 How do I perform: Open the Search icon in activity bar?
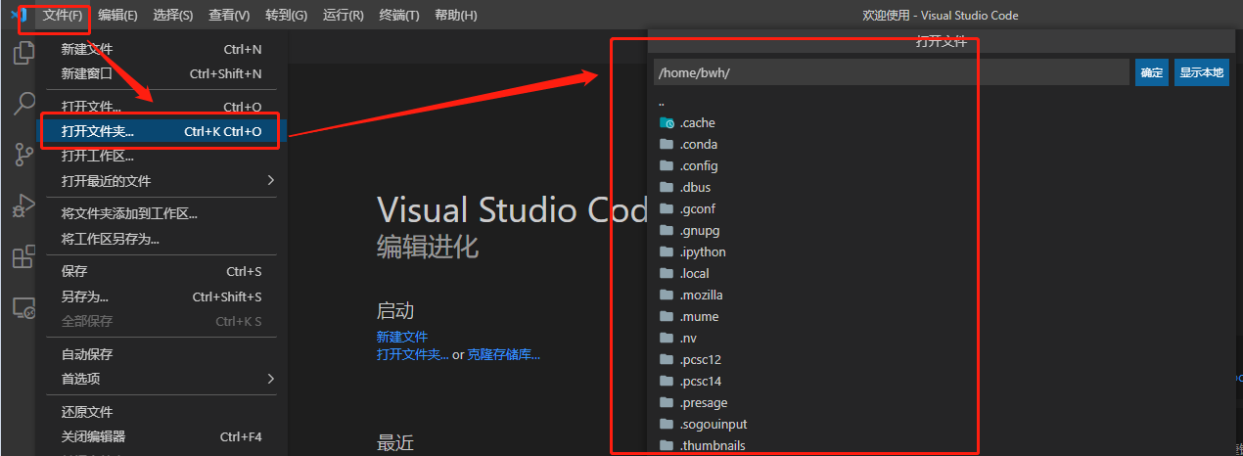click(x=23, y=103)
